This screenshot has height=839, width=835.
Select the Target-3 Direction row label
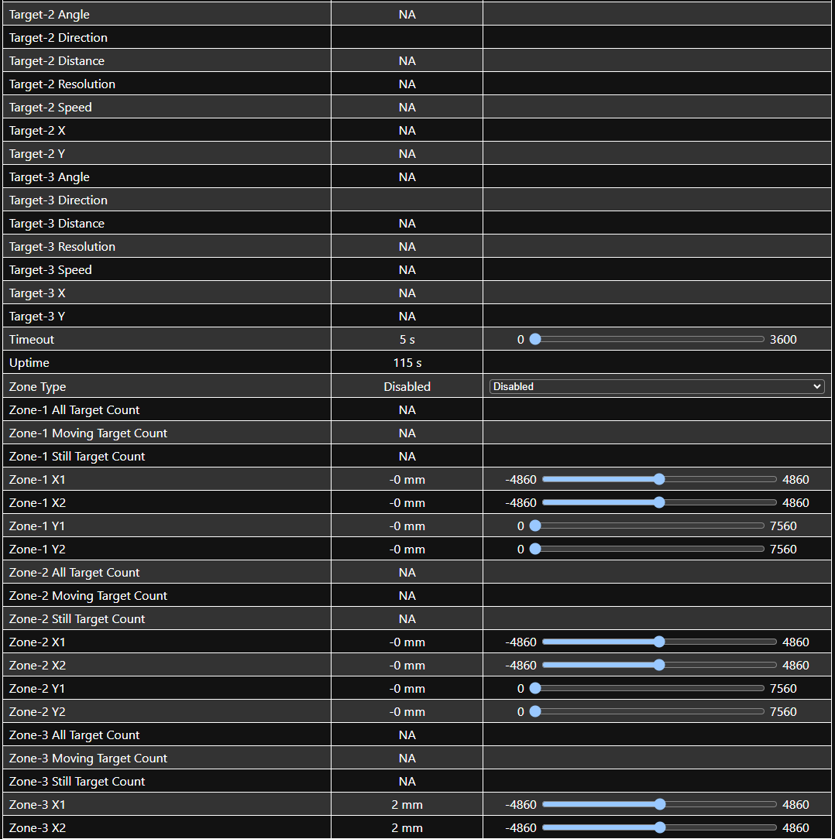tap(58, 200)
